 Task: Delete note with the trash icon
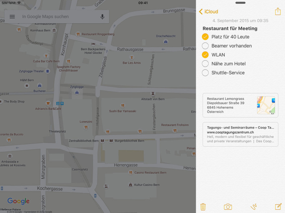coord(203,207)
